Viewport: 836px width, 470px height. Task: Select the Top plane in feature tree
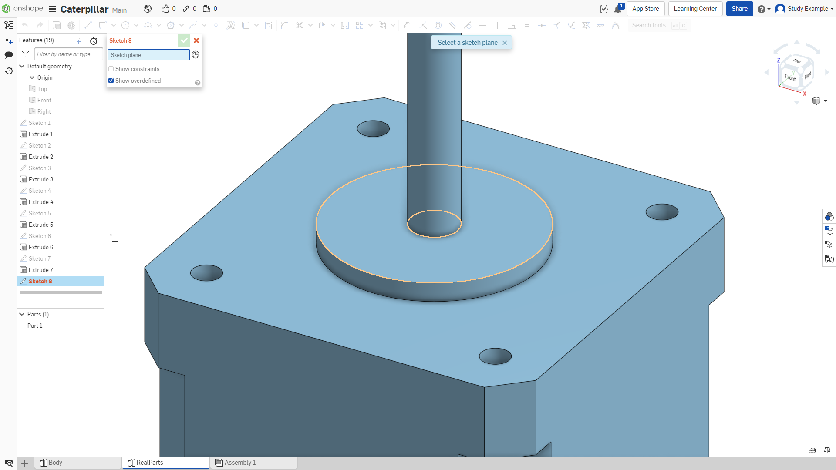pos(42,89)
